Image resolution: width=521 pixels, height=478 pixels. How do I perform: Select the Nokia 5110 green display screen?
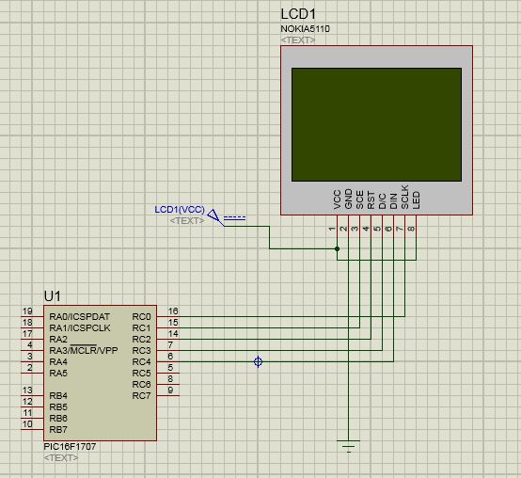tap(376, 124)
